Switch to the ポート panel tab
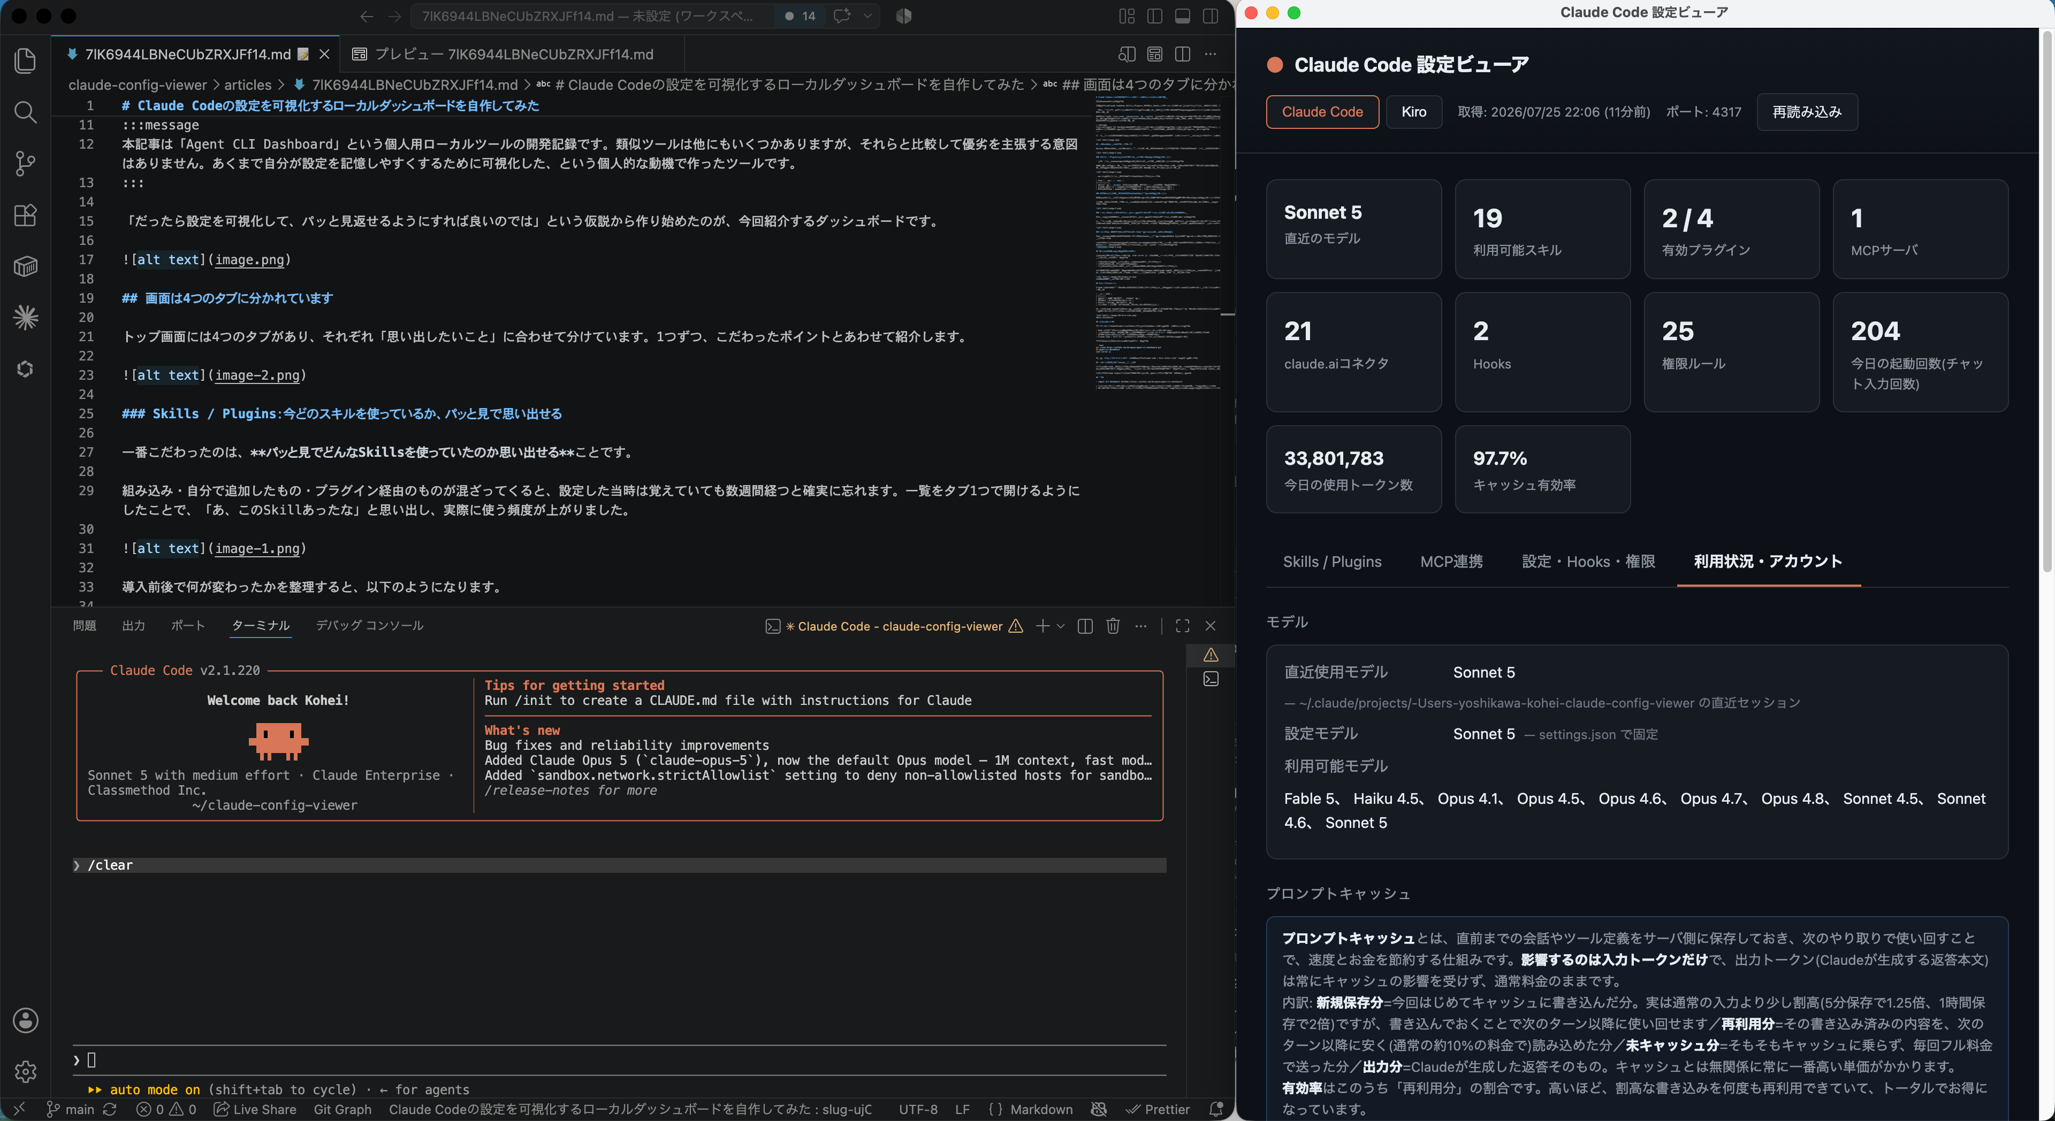 click(188, 626)
